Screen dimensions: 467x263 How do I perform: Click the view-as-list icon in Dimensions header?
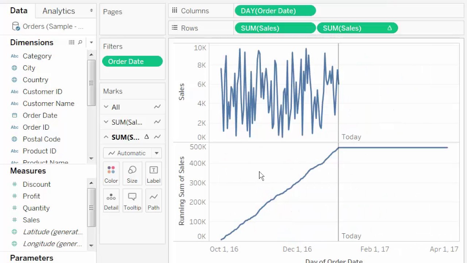pyautogui.click(x=72, y=42)
